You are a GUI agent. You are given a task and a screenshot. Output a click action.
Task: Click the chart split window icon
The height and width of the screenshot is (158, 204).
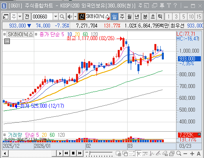click(119, 154)
